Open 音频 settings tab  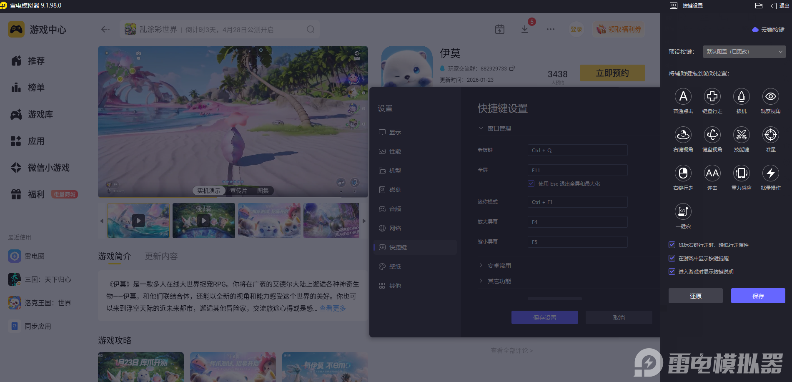415,209
